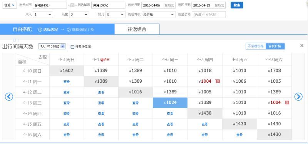Click the 4-16 Saturday return row header

pyautogui.click(x=32, y=135)
